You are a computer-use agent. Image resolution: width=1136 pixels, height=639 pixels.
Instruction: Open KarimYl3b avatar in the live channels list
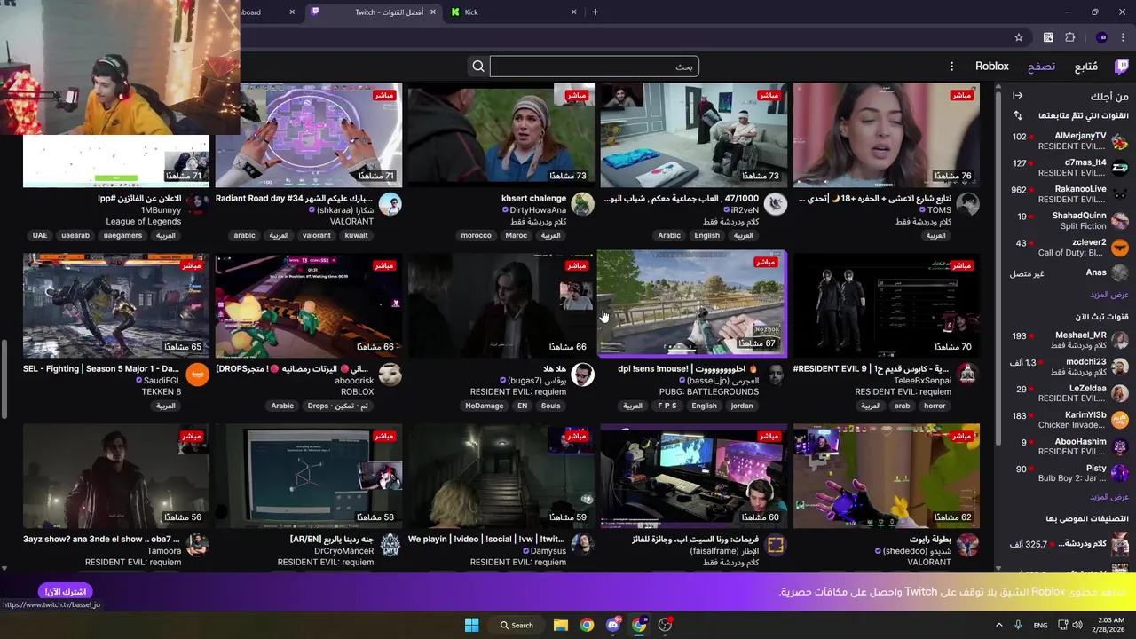click(1120, 420)
